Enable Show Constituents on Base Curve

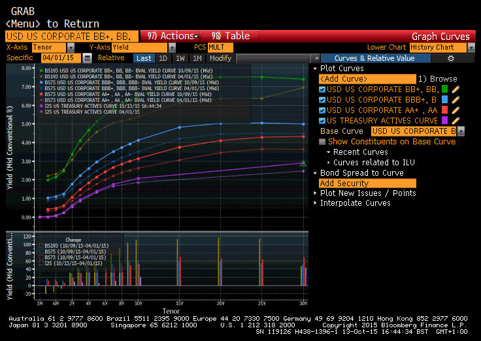tap(322, 142)
